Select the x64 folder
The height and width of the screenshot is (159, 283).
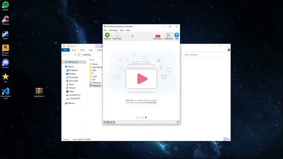point(94,79)
